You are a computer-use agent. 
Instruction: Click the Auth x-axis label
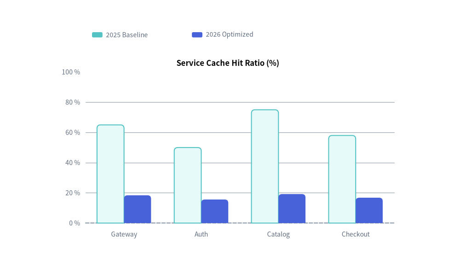pos(201,234)
